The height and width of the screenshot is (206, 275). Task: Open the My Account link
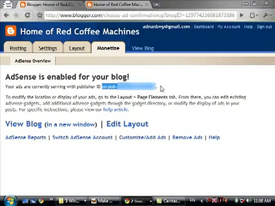pyautogui.click(x=229, y=27)
